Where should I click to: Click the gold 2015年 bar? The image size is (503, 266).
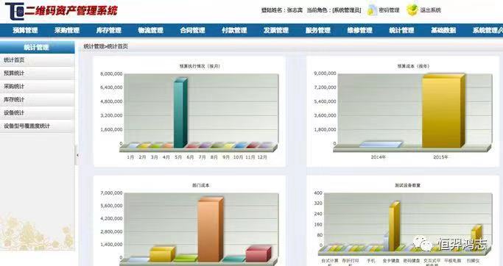coord(443,111)
